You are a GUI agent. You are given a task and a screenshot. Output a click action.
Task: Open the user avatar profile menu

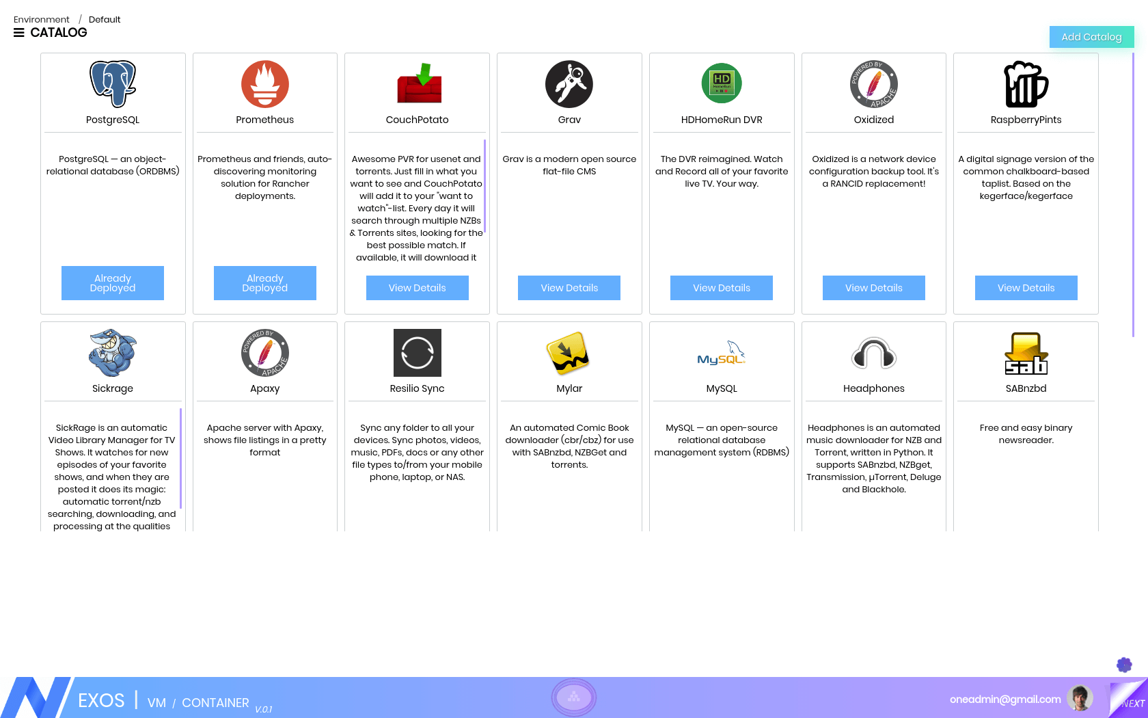tap(1080, 698)
